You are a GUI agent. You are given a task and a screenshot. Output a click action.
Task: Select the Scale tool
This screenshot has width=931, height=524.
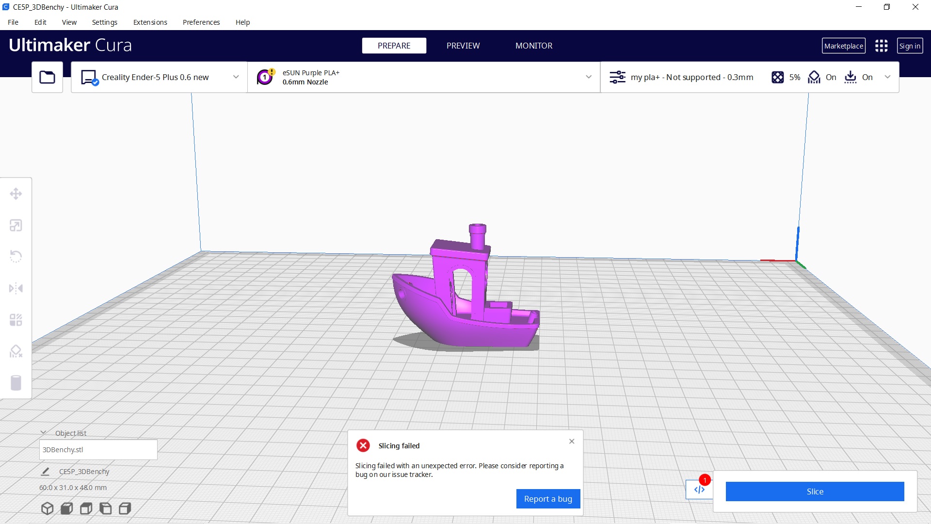point(16,225)
